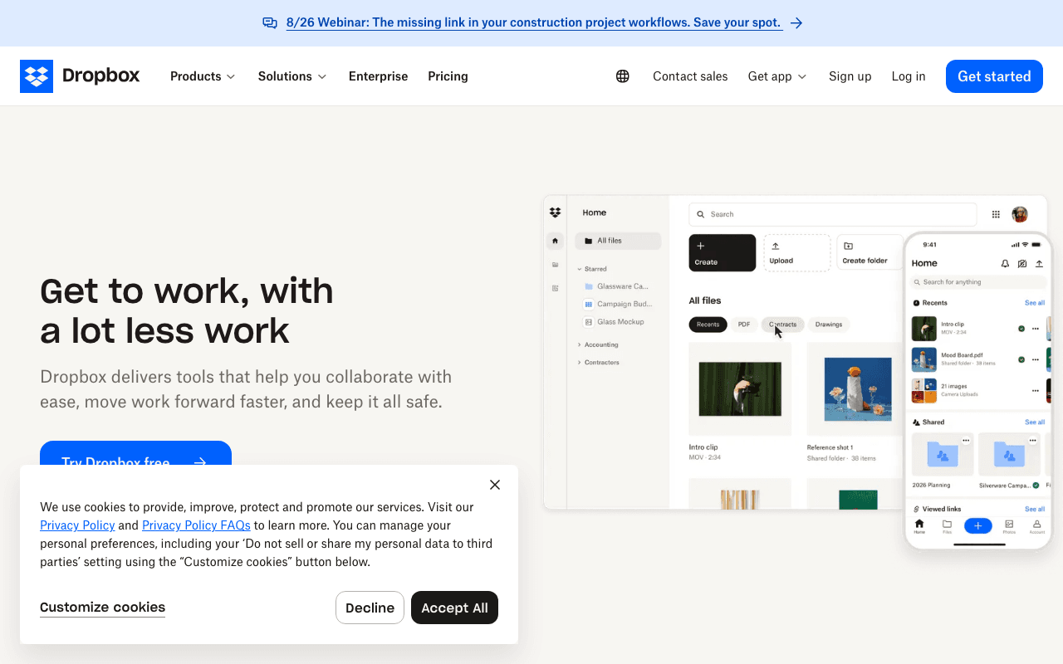This screenshot has width=1063, height=664.
Task: Click See all next to Shared
Action: pyautogui.click(x=1035, y=422)
